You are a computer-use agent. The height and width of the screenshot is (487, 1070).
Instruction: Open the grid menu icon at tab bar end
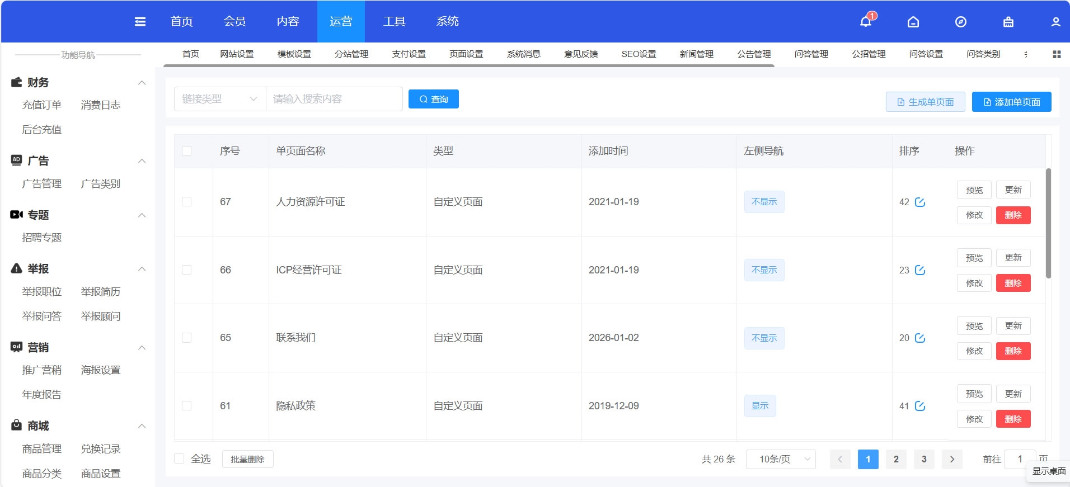(x=1057, y=54)
